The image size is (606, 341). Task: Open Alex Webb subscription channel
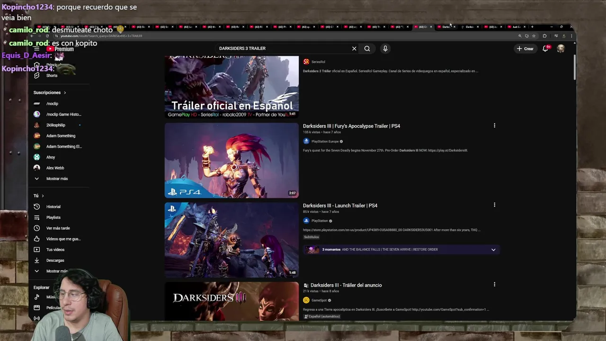tap(55, 168)
